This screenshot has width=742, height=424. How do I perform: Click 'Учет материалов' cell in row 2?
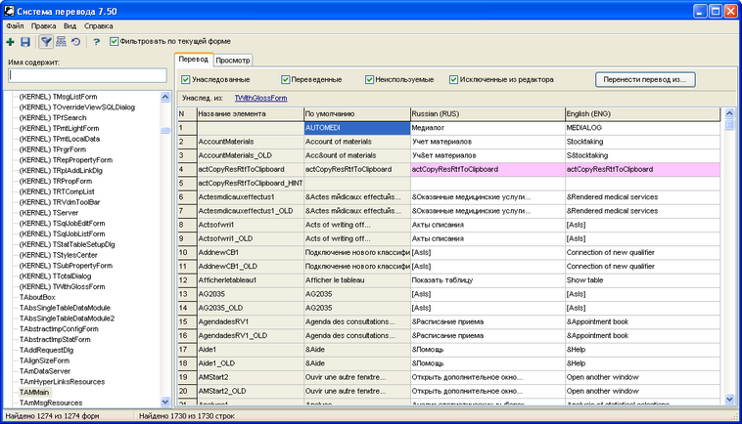487,142
